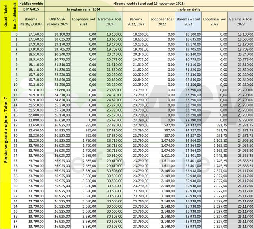Viewport: 254px width, 229px height.
Task: Select 21.310,00 under Barema + Toel 2022
Action: click(188, 64)
